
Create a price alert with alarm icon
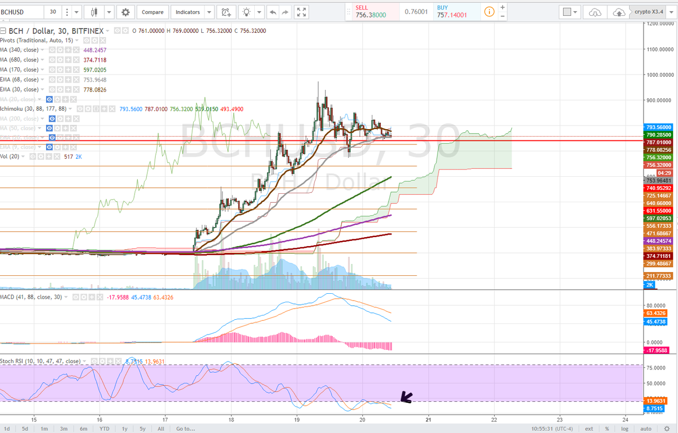(x=226, y=12)
